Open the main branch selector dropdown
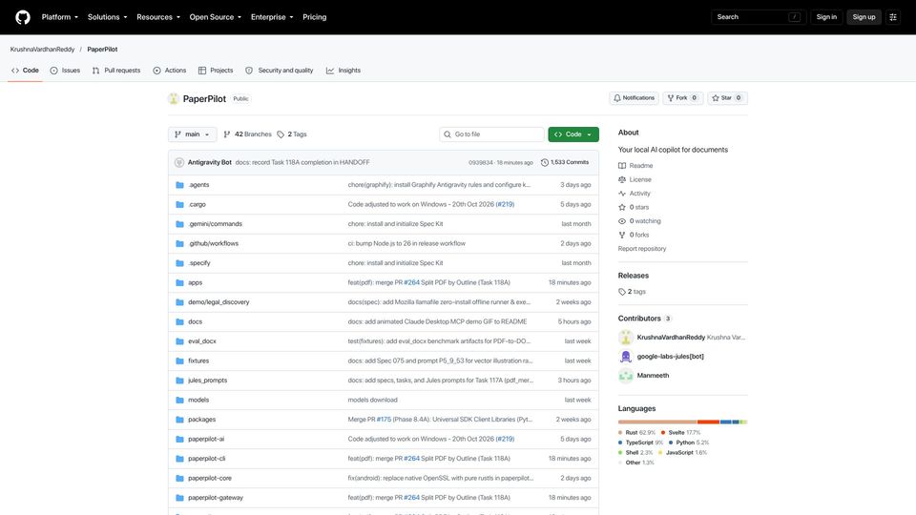Viewport: 916px width, 515px height. click(192, 134)
